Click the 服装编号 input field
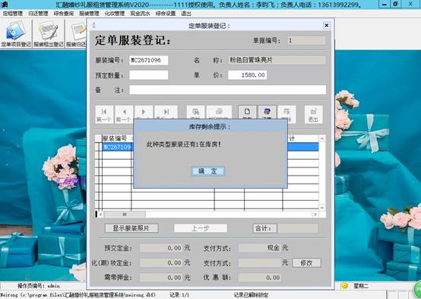421x299 pixels. coord(149,60)
